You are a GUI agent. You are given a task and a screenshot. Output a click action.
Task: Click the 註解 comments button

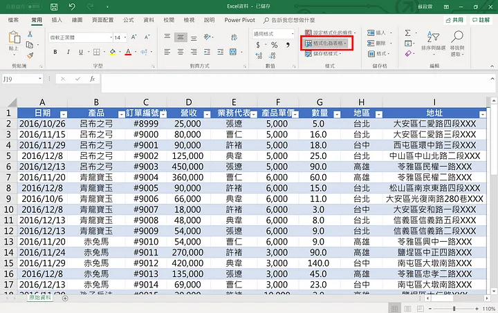click(x=481, y=20)
